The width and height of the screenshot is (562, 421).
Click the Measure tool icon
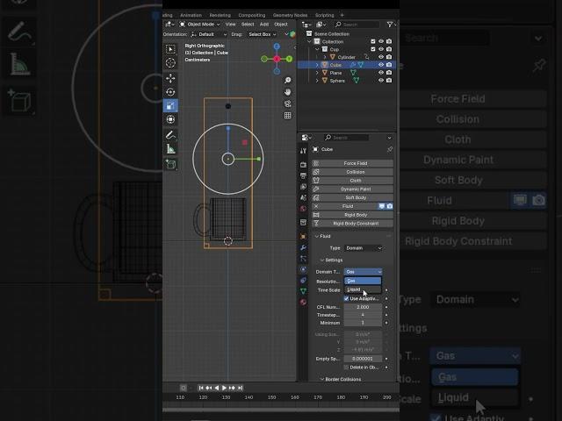pyautogui.click(x=170, y=149)
